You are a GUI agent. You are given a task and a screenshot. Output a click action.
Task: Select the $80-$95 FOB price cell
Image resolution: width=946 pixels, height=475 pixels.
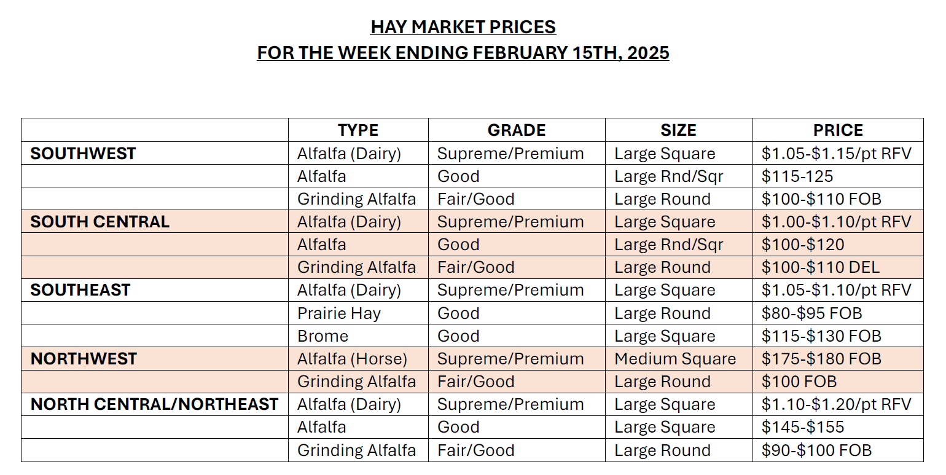812,313
